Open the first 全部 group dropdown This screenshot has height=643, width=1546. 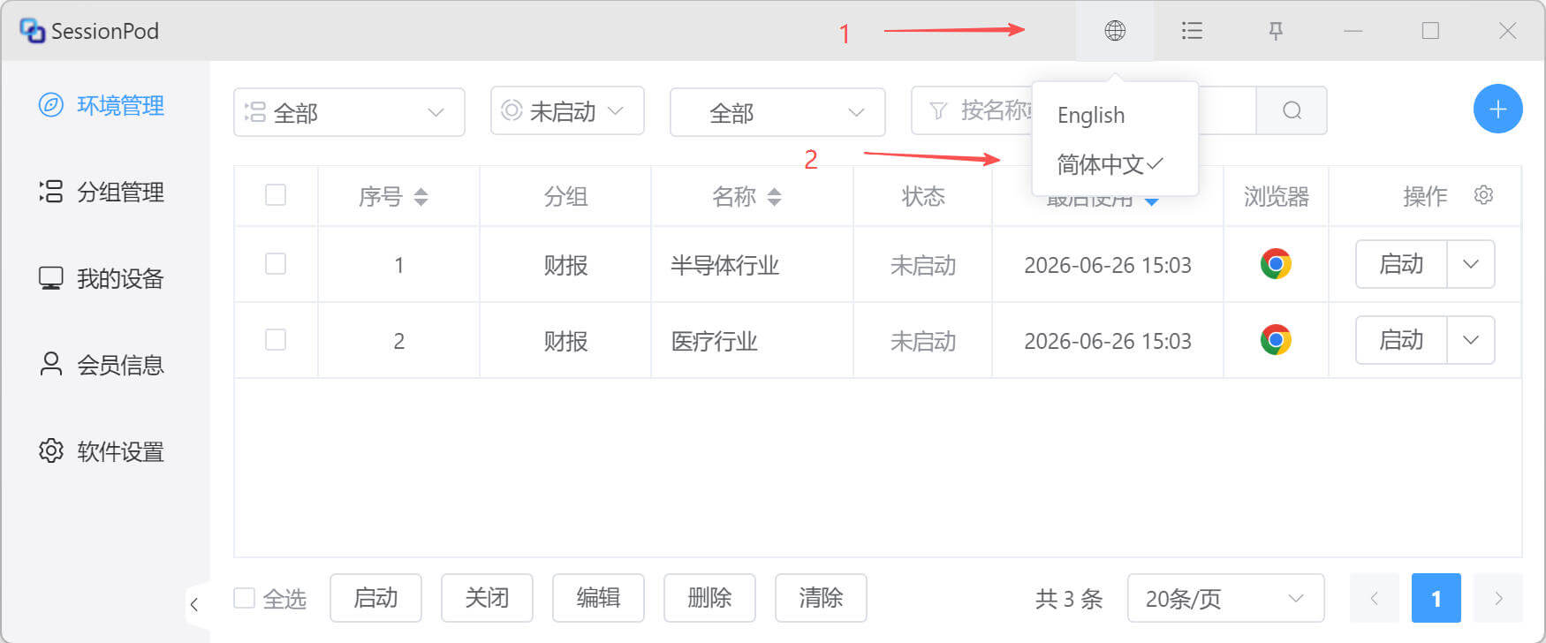[x=349, y=112]
